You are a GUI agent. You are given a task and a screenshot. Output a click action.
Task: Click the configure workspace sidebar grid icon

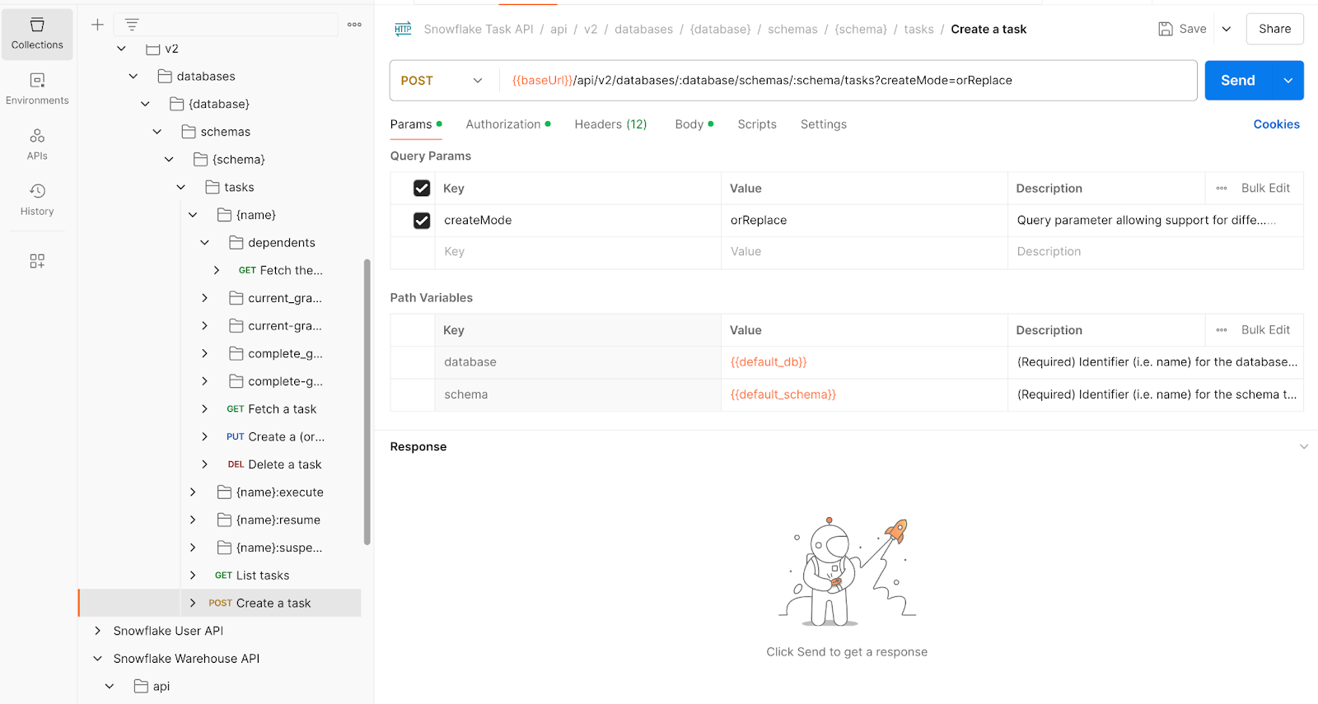37,261
